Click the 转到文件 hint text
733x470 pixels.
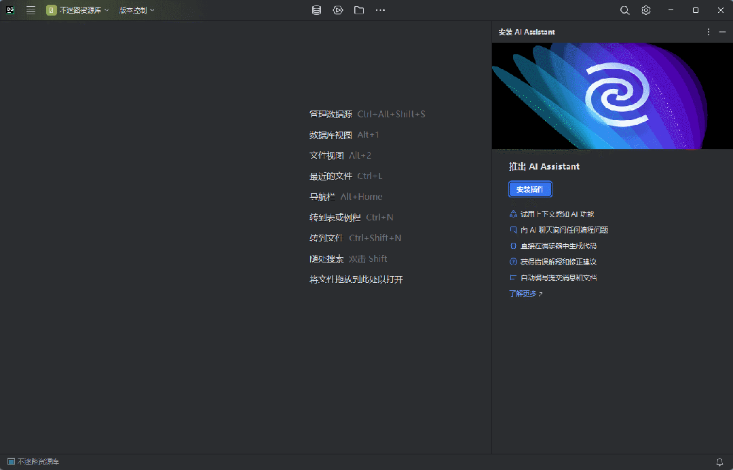[326, 238]
